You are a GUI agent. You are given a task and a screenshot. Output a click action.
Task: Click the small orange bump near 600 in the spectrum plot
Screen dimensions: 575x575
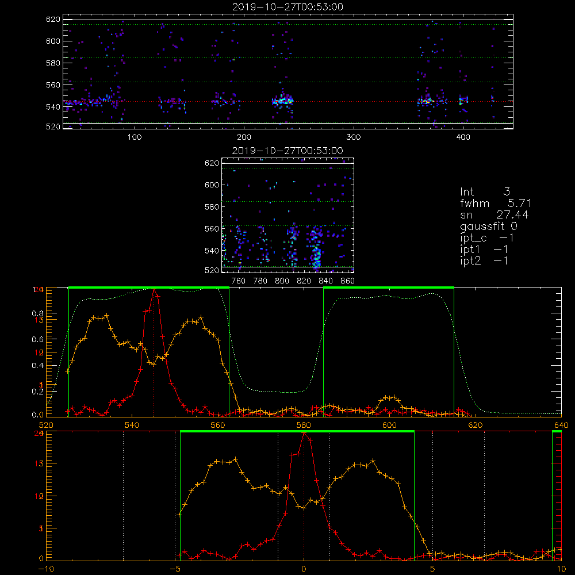click(x=390, y=398)
